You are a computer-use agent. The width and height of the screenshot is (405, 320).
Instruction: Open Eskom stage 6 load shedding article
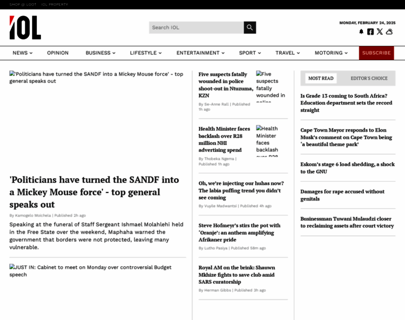347,168
